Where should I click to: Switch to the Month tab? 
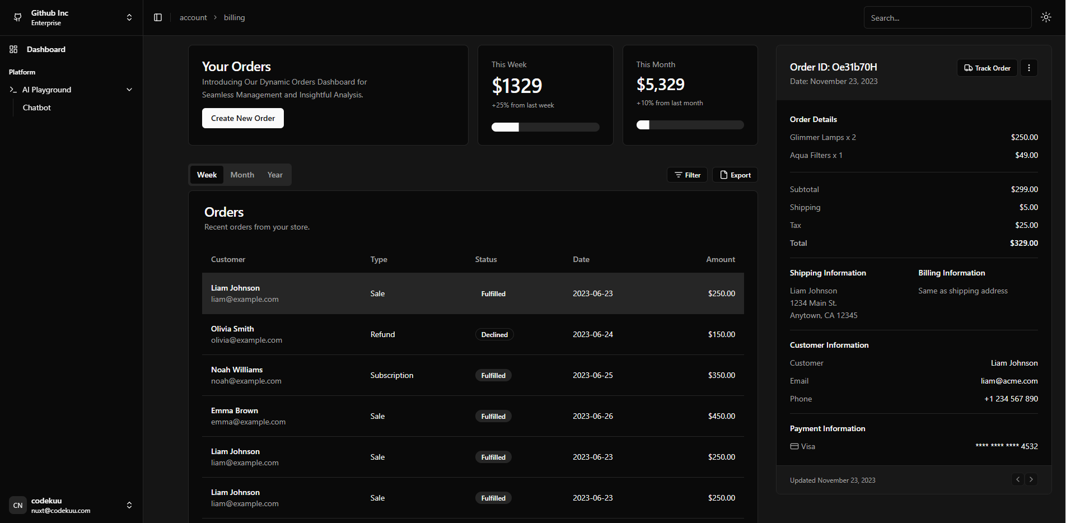[242, 175]
